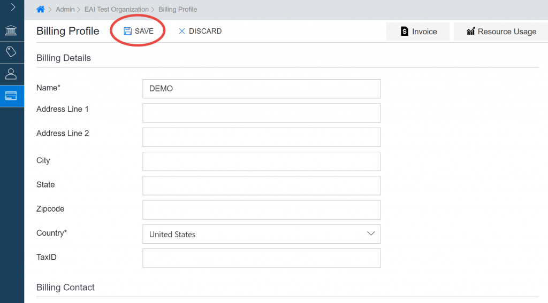Click into the TaxID input field

[x=261, y=258]
